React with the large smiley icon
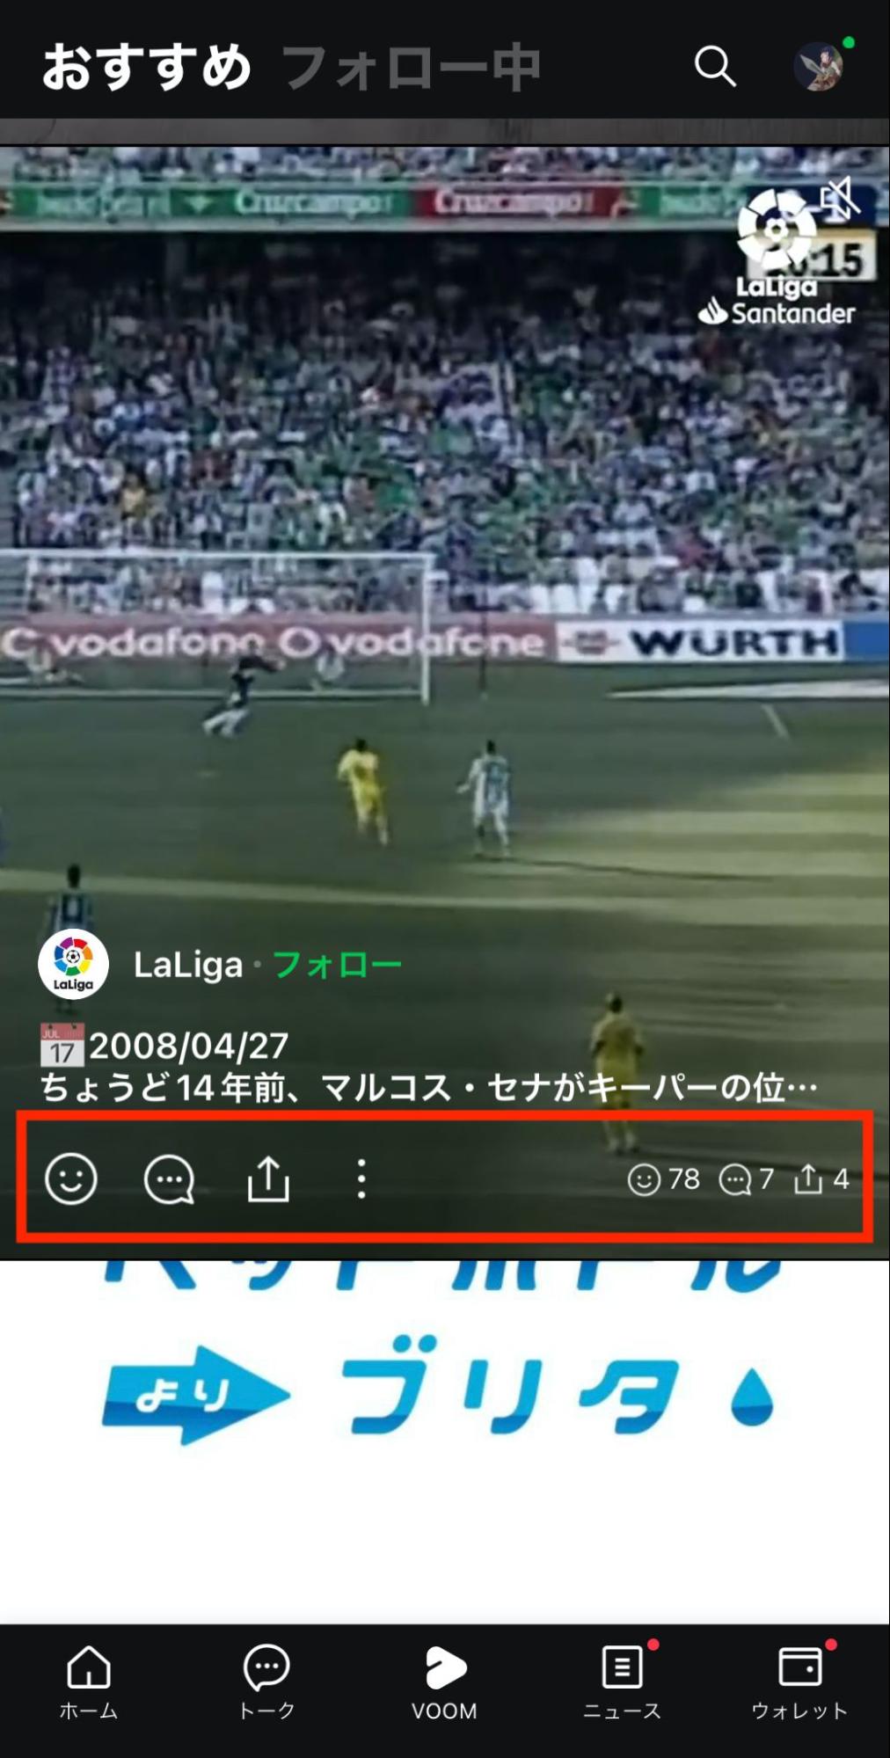890x1758 pixels. click(71, 1178)
